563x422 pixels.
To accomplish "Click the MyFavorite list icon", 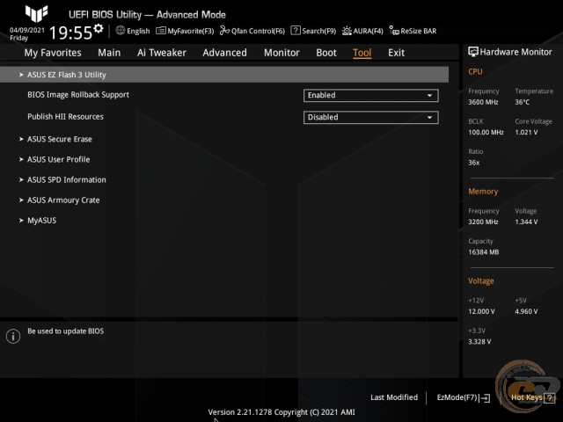I will tap(161, 31).
